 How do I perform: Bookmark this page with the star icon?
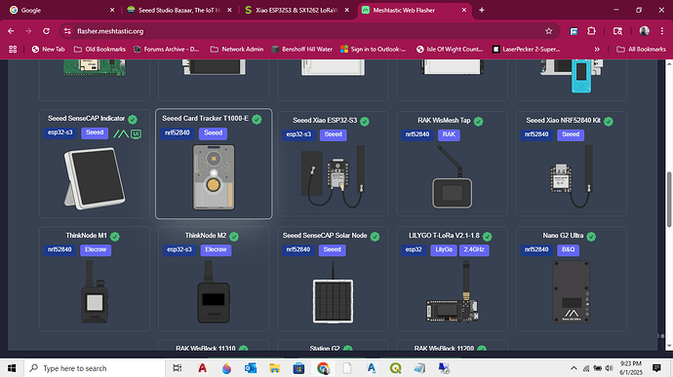pos(548,31)
